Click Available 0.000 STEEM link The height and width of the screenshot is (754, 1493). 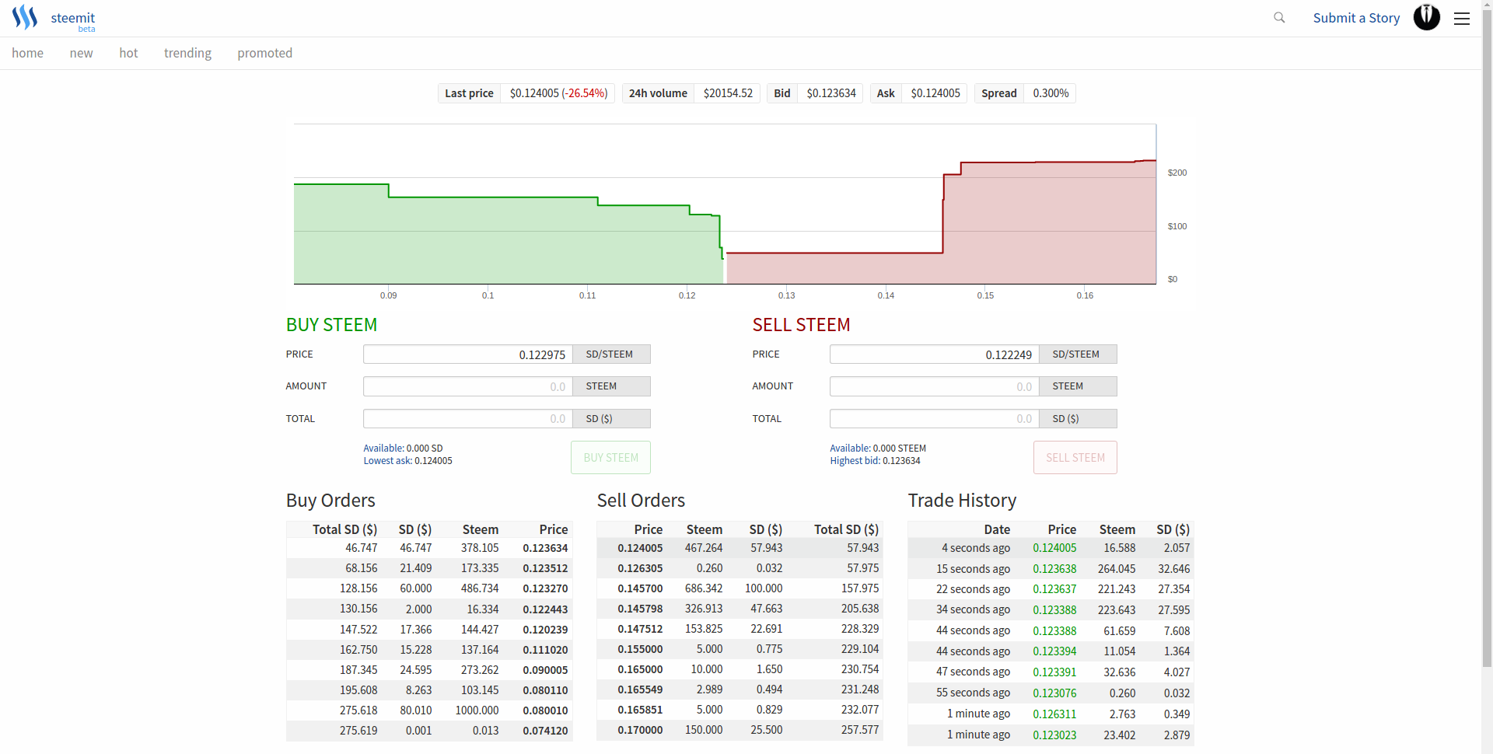point(878,449)
